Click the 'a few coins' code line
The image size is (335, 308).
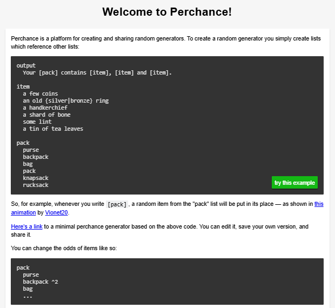(x=41, y=93)
